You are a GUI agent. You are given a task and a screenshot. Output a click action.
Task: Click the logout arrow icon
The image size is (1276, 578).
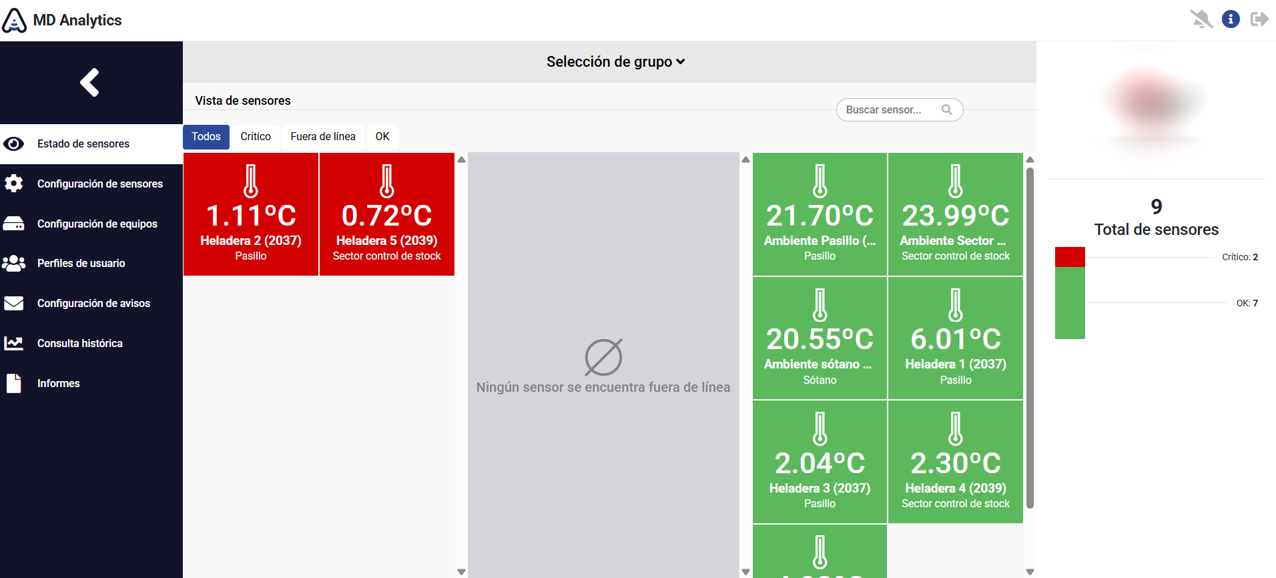point(1259,19)
